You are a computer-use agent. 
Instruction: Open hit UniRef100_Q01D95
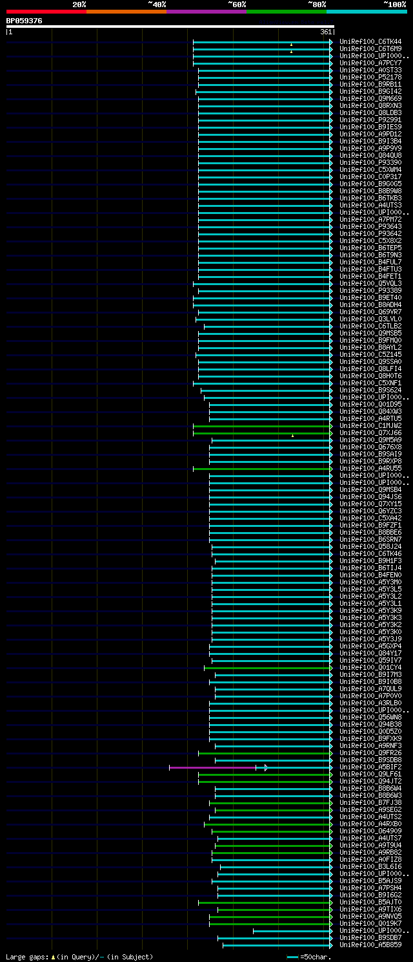[x=370, y=405]
